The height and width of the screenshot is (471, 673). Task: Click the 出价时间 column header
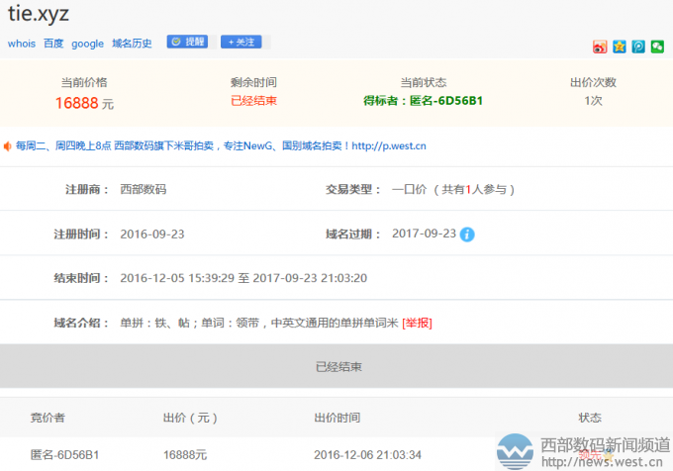click(336, 418)
